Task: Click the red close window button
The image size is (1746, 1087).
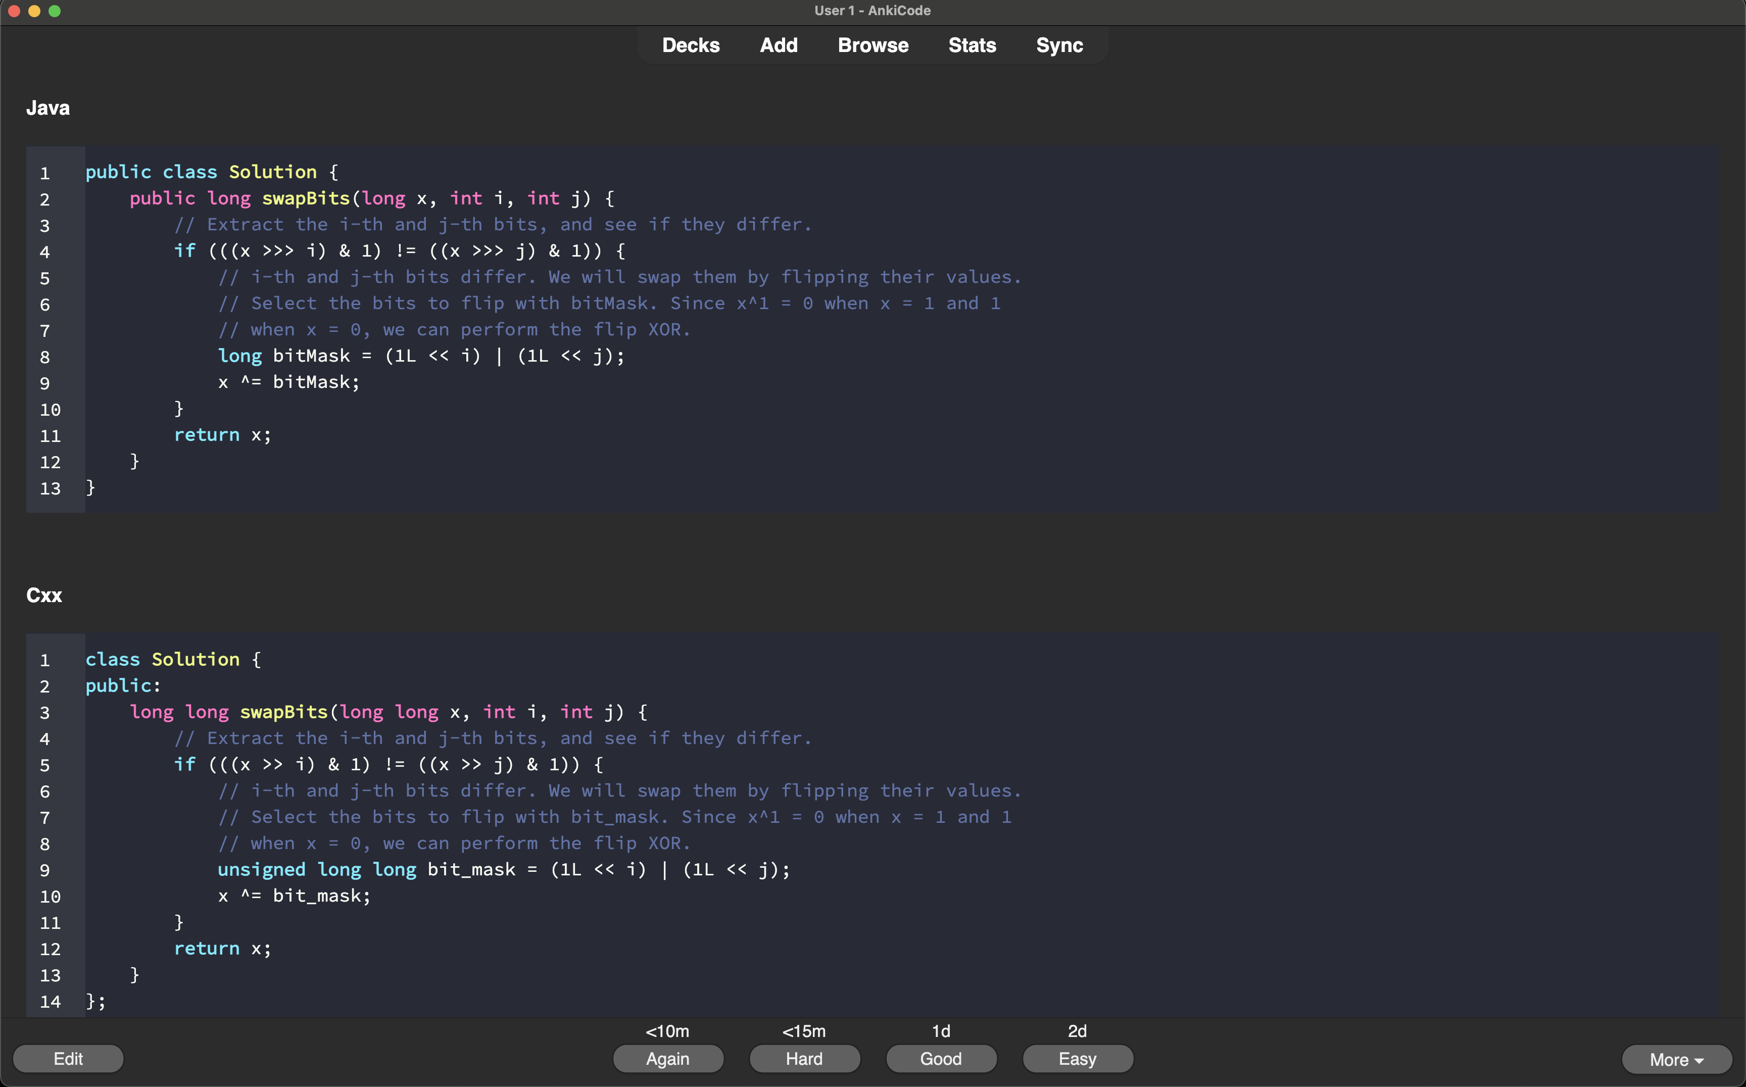Action: 14,11
